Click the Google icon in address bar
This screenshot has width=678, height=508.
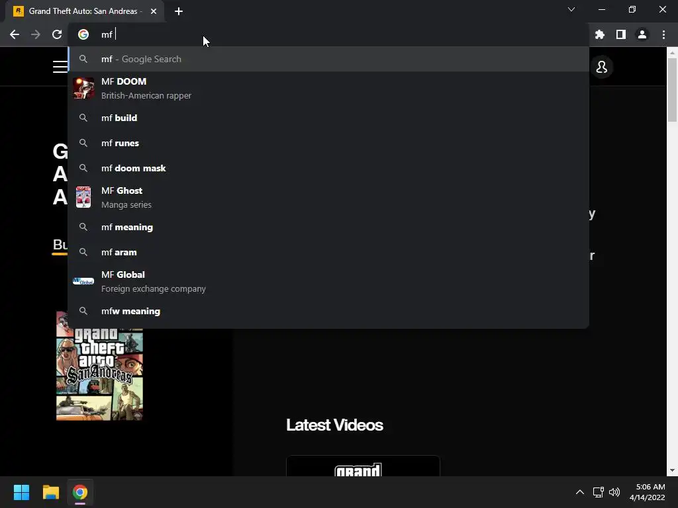point(83,34)
